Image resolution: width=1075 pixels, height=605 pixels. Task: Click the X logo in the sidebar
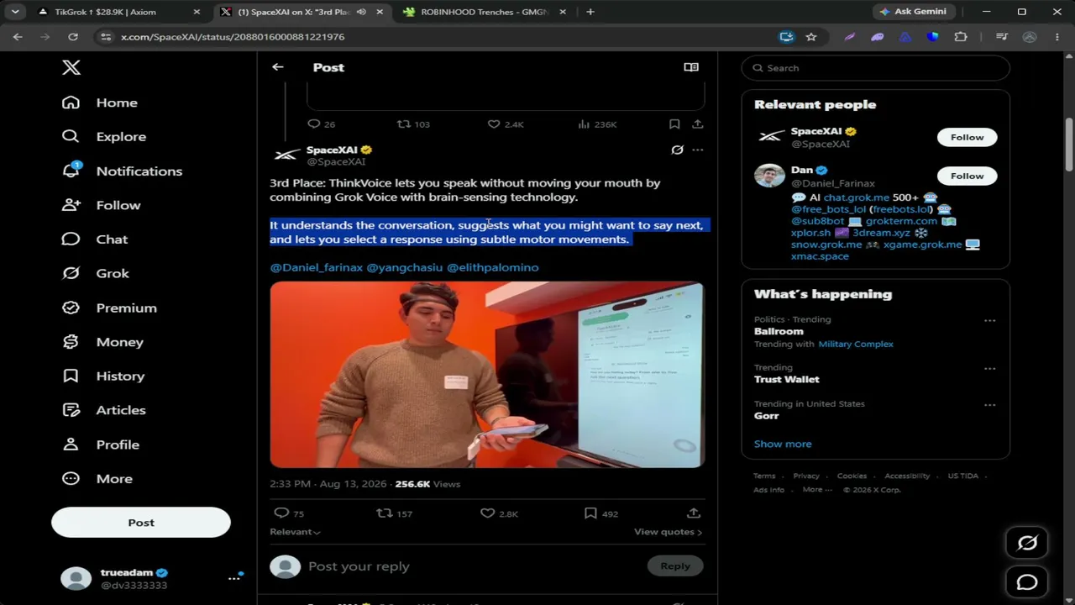pos(71,68)
